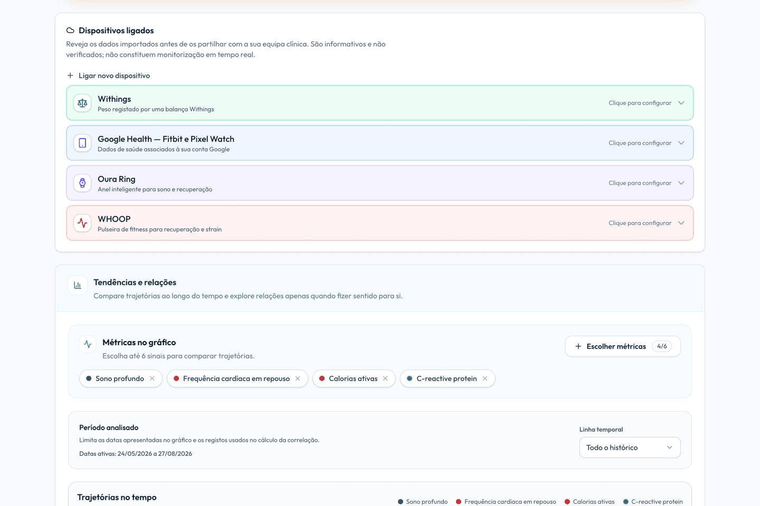Click Clique para configurar on Oura Ring row
Viewport: 760px width, 506px height.
coord(640,183)
